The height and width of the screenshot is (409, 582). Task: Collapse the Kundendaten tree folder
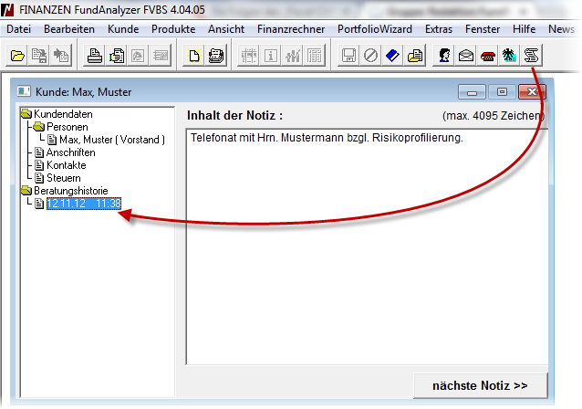(25, 114)
